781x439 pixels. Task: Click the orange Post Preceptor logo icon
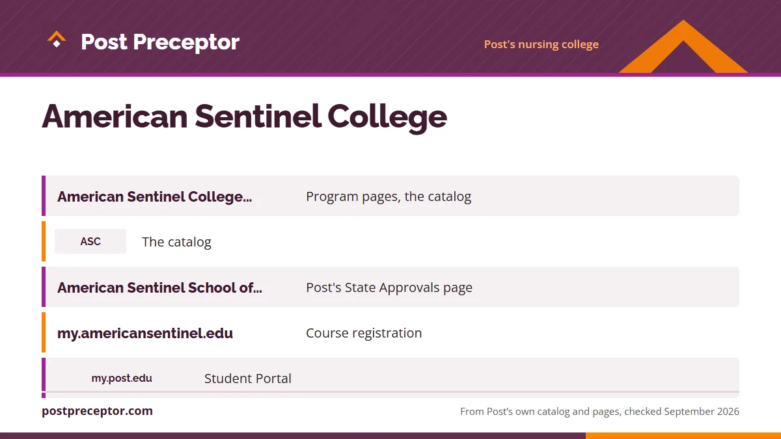coord(57,41)
